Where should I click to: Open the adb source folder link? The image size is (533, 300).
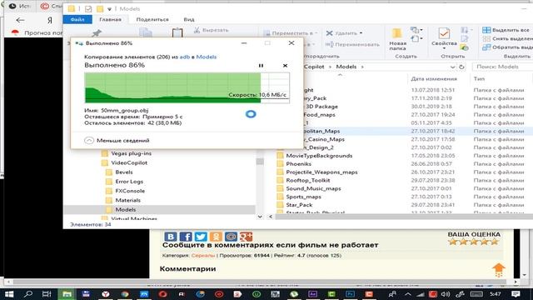(x=185, y=57)
